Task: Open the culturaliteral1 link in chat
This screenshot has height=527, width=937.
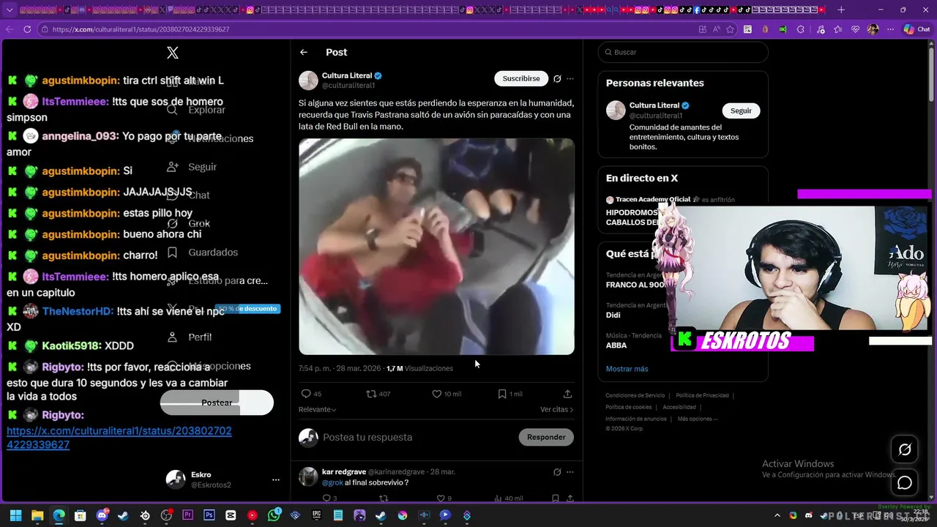Action: (x=119, y=438)
